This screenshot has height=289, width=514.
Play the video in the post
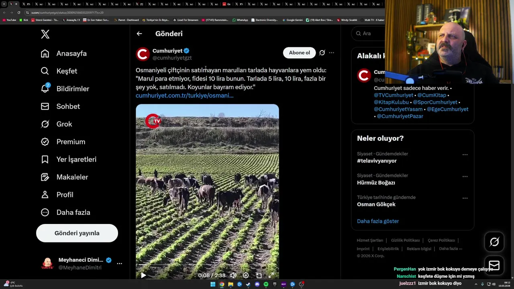[x=143, y=275]
